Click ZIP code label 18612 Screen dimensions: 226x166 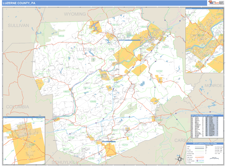(115, 25)
